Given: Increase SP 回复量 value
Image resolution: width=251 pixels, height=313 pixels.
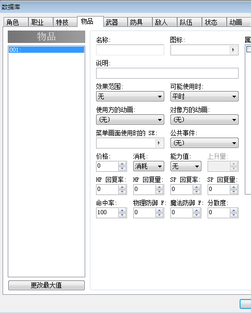Looking at the screenshot, I should tap(233, 187).
